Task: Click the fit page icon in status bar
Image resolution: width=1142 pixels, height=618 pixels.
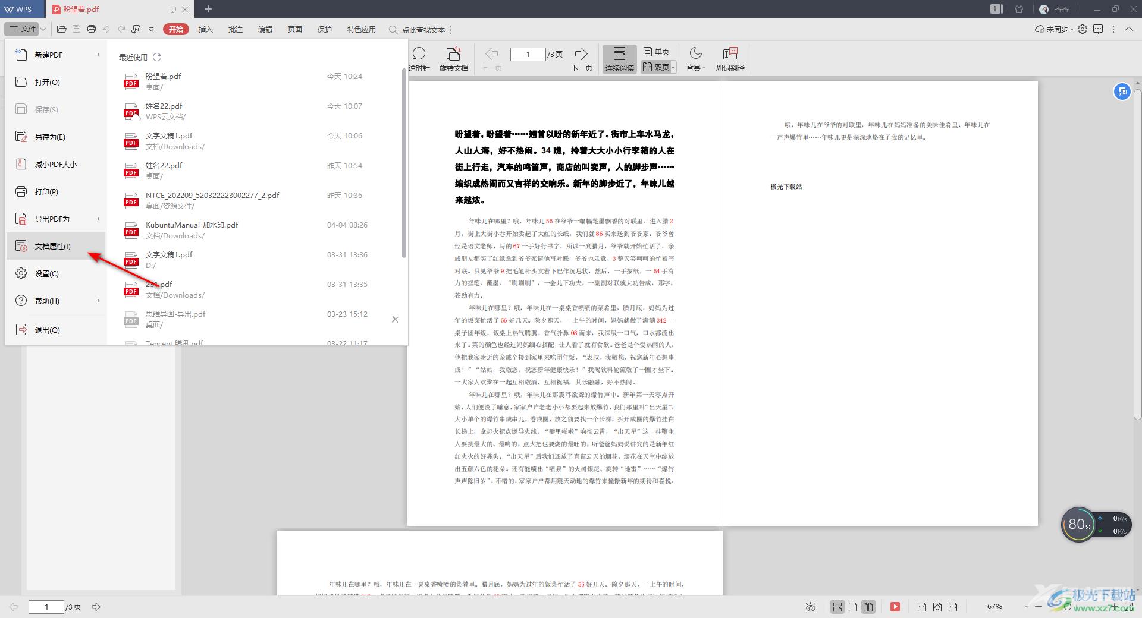Action: point(937,607)
